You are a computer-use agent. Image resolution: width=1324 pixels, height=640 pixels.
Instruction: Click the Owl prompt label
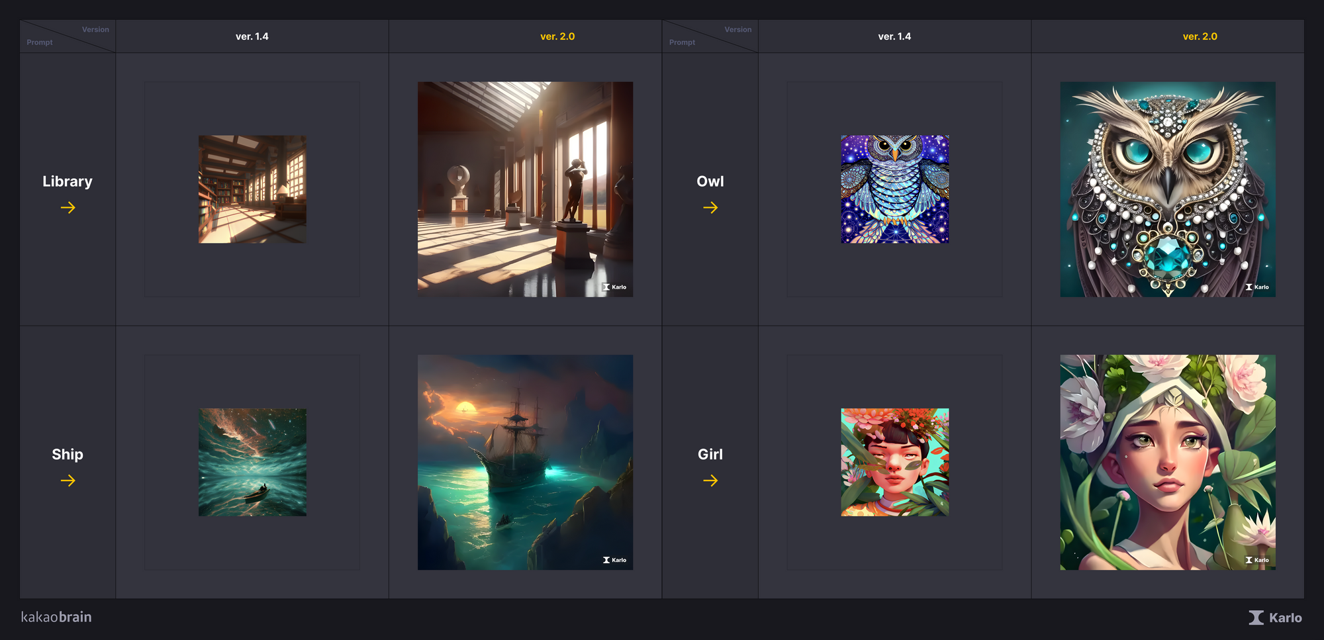(x=710, y=181)
